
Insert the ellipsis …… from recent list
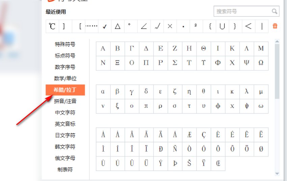click(92, 26)
